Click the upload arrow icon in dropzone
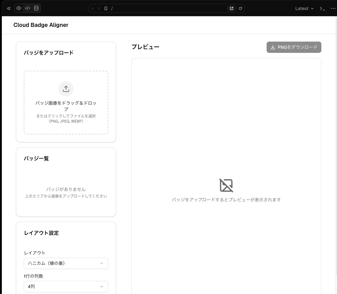This screenshot has height=294, width=337. pos(66,89)
